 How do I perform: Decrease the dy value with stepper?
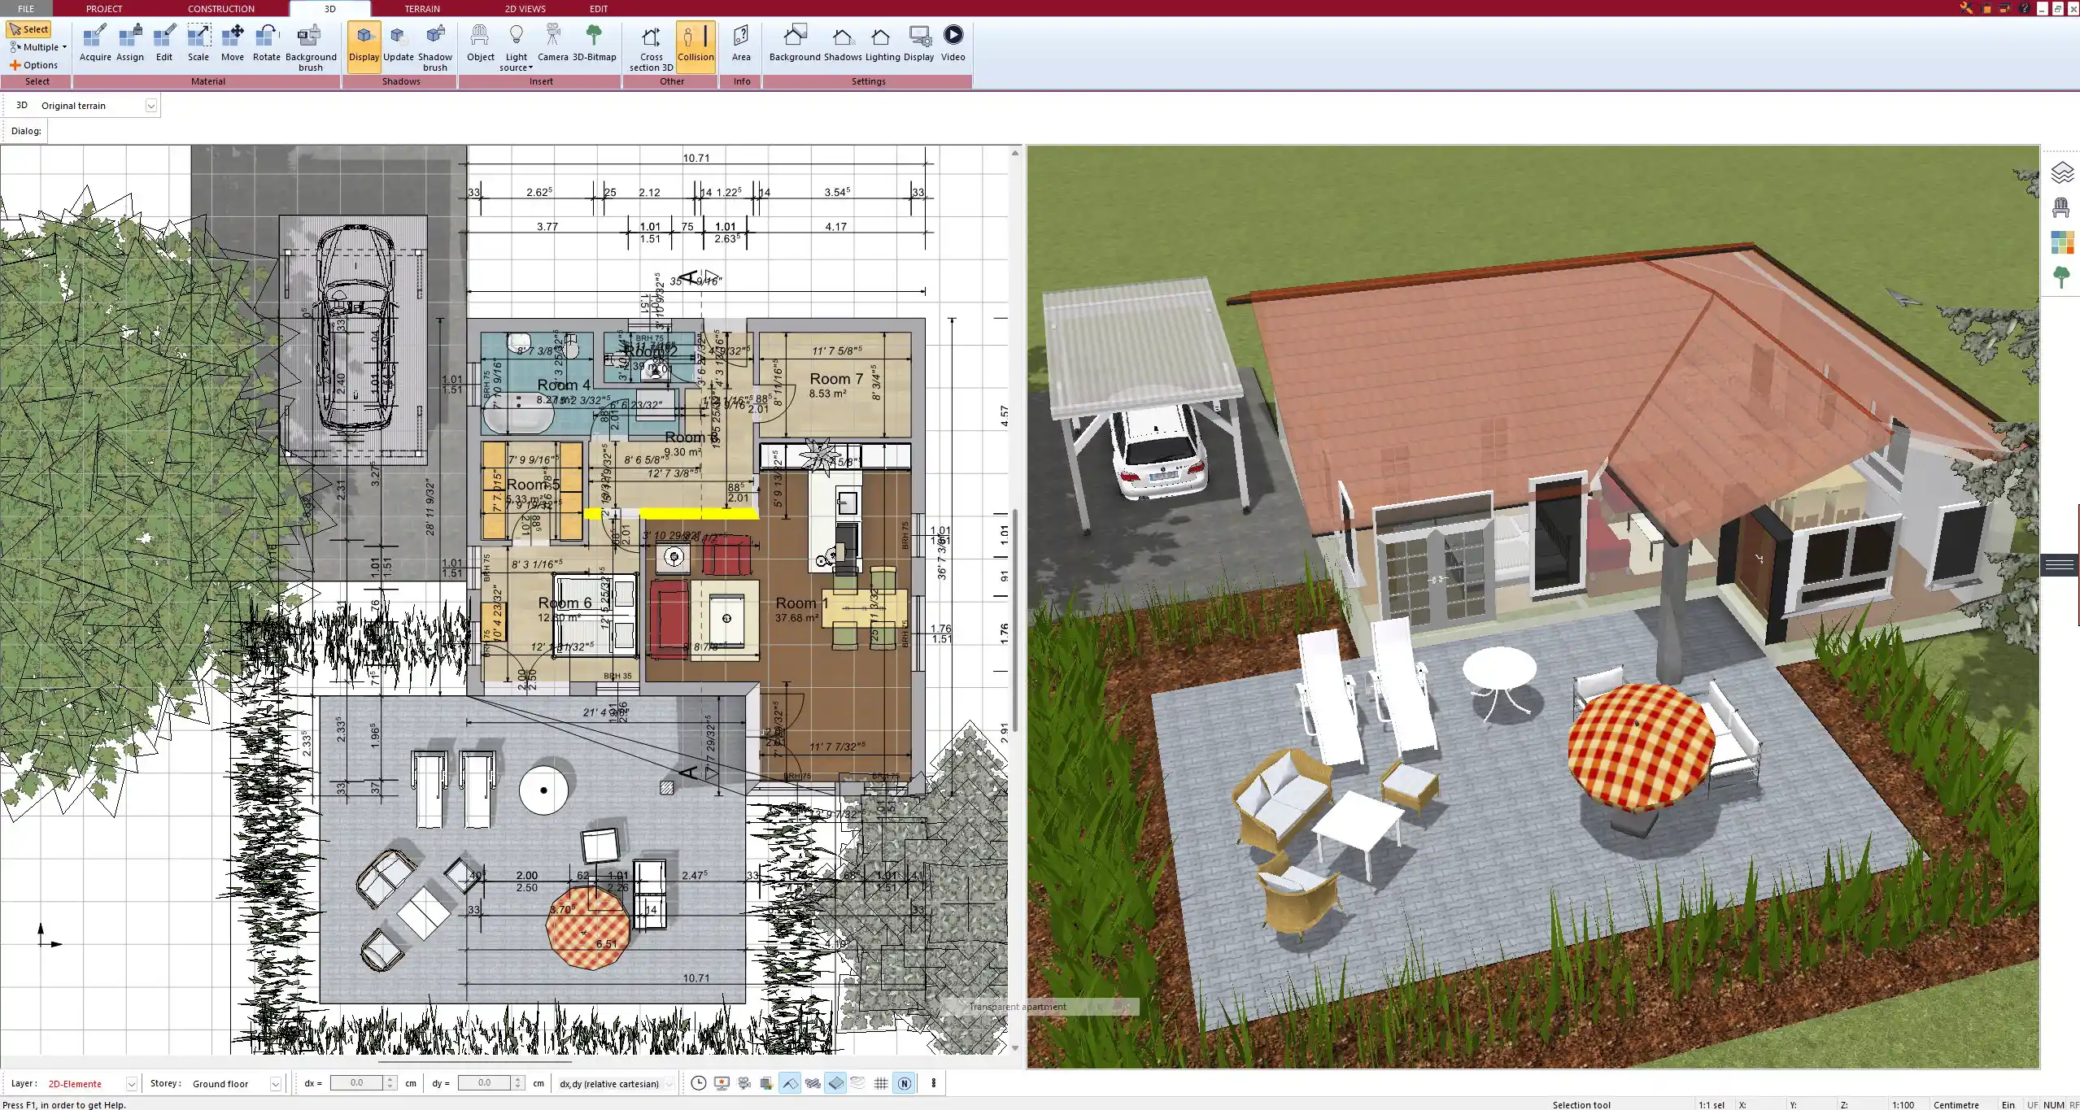pos(517,1087)
